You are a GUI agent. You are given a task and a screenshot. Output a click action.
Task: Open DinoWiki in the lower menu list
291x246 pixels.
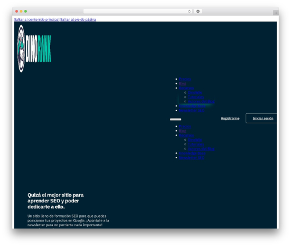pyautogui.click(x=195, y=140)
